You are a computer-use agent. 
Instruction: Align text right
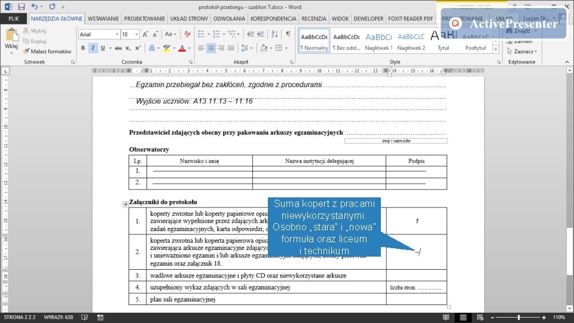tap(221, 48)
